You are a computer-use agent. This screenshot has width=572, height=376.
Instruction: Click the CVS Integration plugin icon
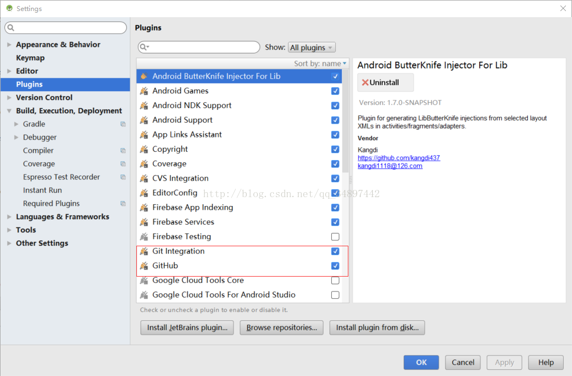tap(144, 178)
